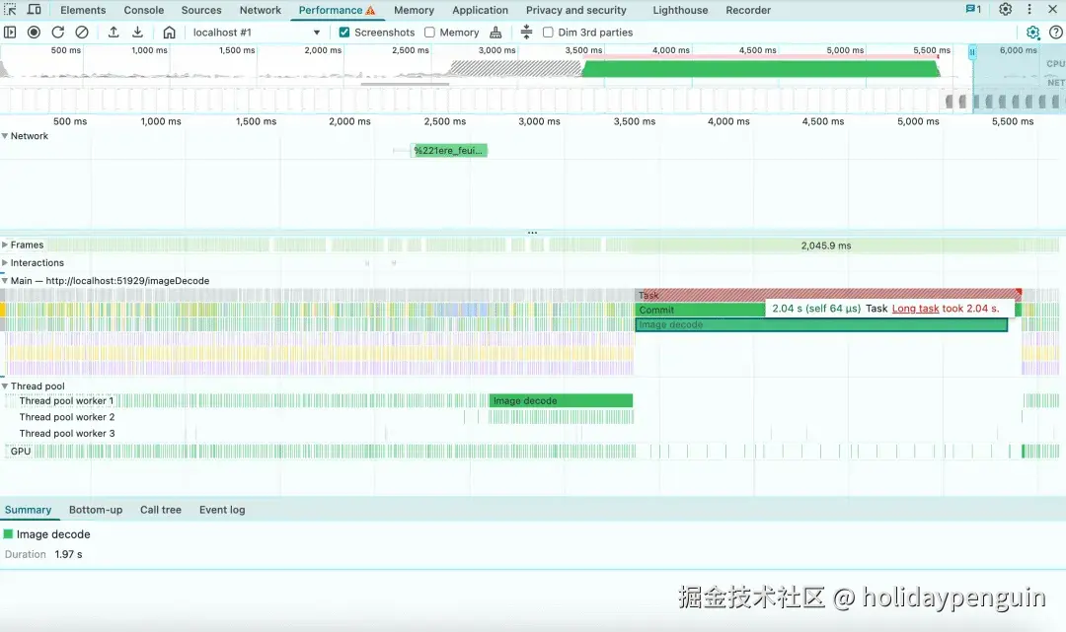Open the Bottom-up tab
Screen dimensions: 1066x632
[96, 510]
